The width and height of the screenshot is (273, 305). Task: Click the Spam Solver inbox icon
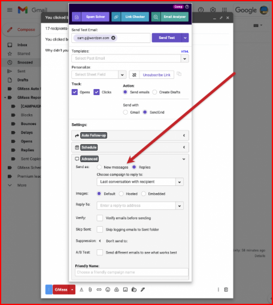click(x=77, y=17)
